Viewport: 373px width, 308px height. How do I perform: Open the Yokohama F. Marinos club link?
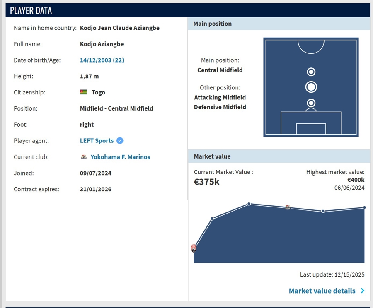[x=120, y=157]
